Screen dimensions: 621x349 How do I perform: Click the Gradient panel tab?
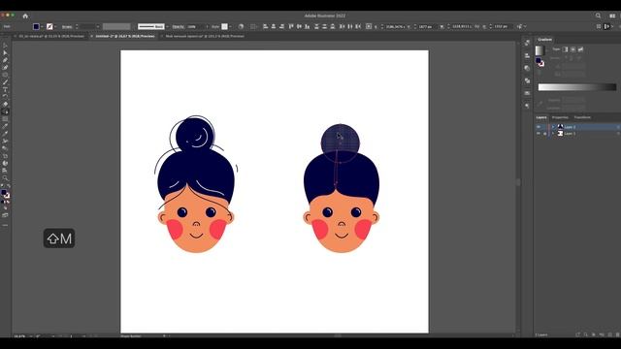pos(544,40)
